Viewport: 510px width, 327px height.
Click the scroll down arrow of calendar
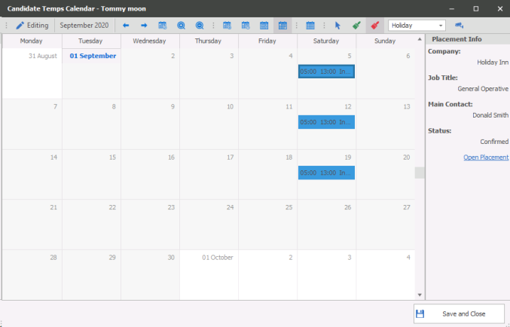tap(420, 294)
